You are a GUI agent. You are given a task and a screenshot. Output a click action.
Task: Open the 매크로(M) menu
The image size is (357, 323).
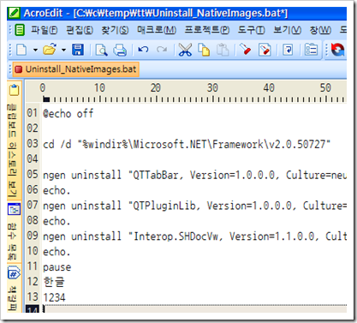click(157, 30)
